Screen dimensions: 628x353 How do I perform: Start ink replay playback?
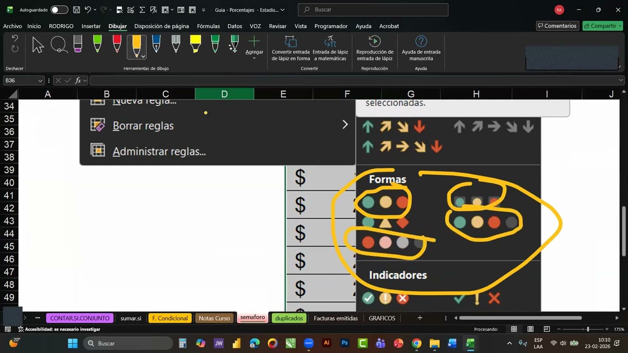click(375, 48)
